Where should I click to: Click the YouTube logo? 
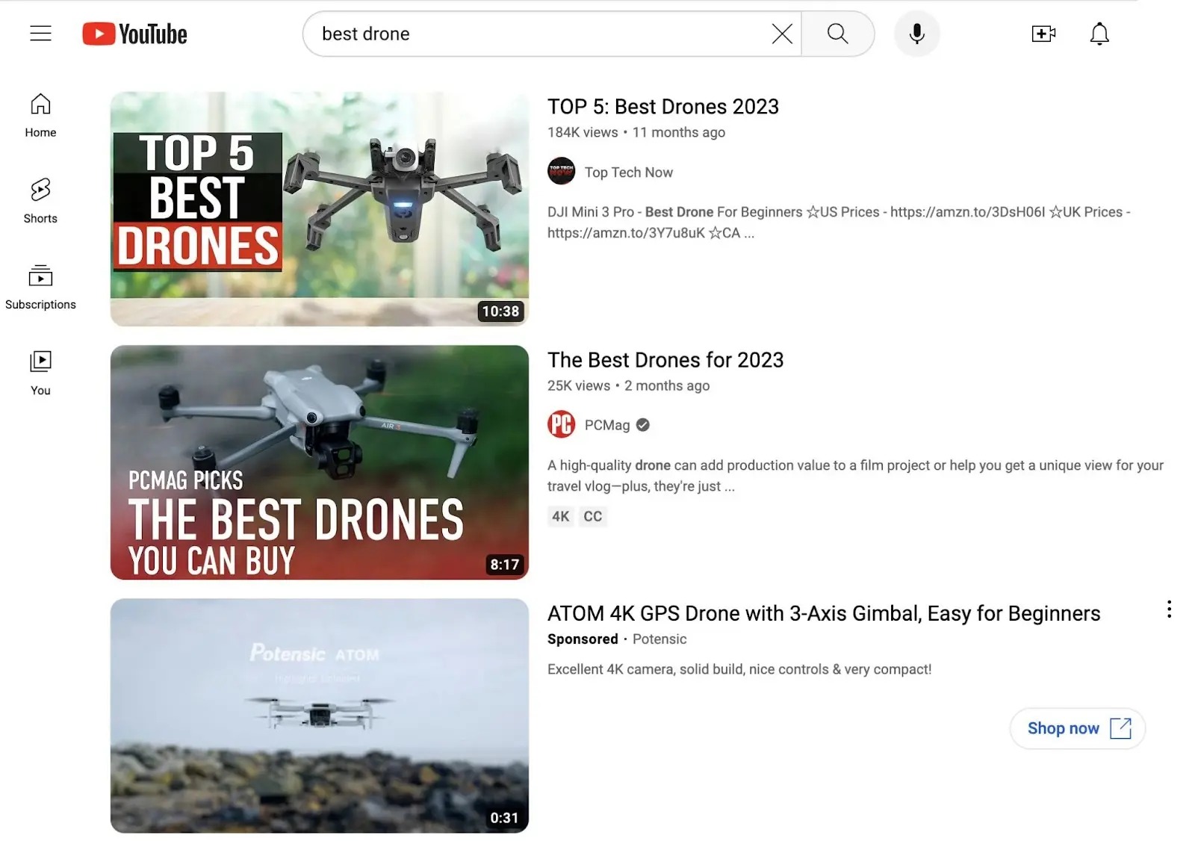[135, 34]
